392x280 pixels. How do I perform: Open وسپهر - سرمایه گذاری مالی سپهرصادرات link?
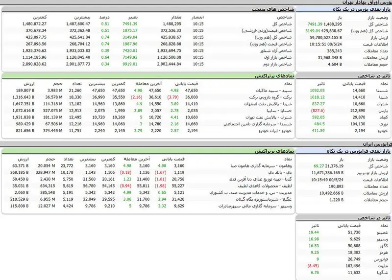pos(255,206)
